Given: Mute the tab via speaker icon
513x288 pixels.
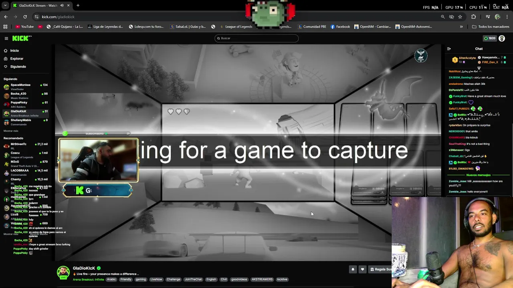Looking at the screenshot, I should tap(62, 6).
